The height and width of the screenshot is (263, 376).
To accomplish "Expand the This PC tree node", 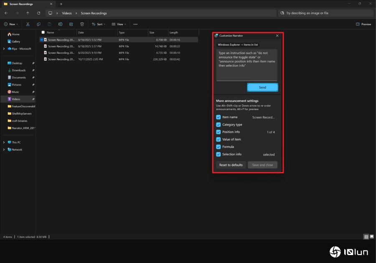I will pyautogui.click(x=4, y=142).
